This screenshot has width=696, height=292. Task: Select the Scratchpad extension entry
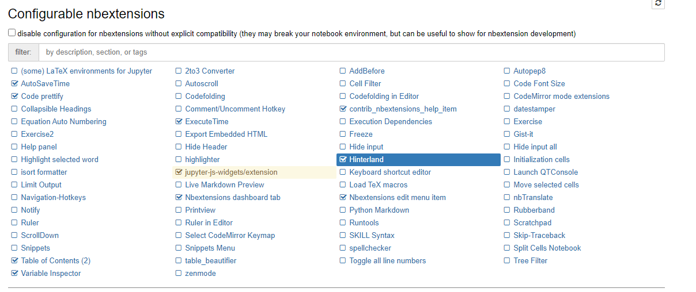pyautogui.click(x=532, y=222)
